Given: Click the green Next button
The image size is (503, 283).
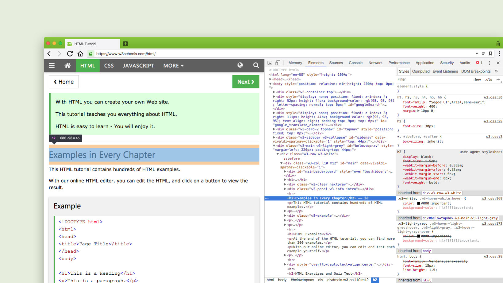Looking at the screenshot, I should click(x=246, y=82).
